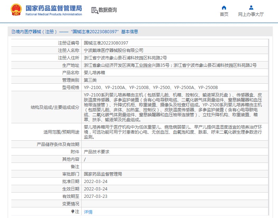Viewport: 278px width, 218px height.
Task: Click the bulb icon next to 注
Action: 73,211
